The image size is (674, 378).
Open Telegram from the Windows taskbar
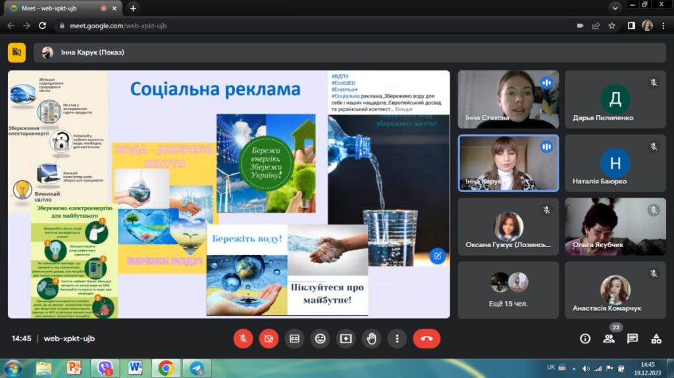pyautogui.click(x=195, y=367)
